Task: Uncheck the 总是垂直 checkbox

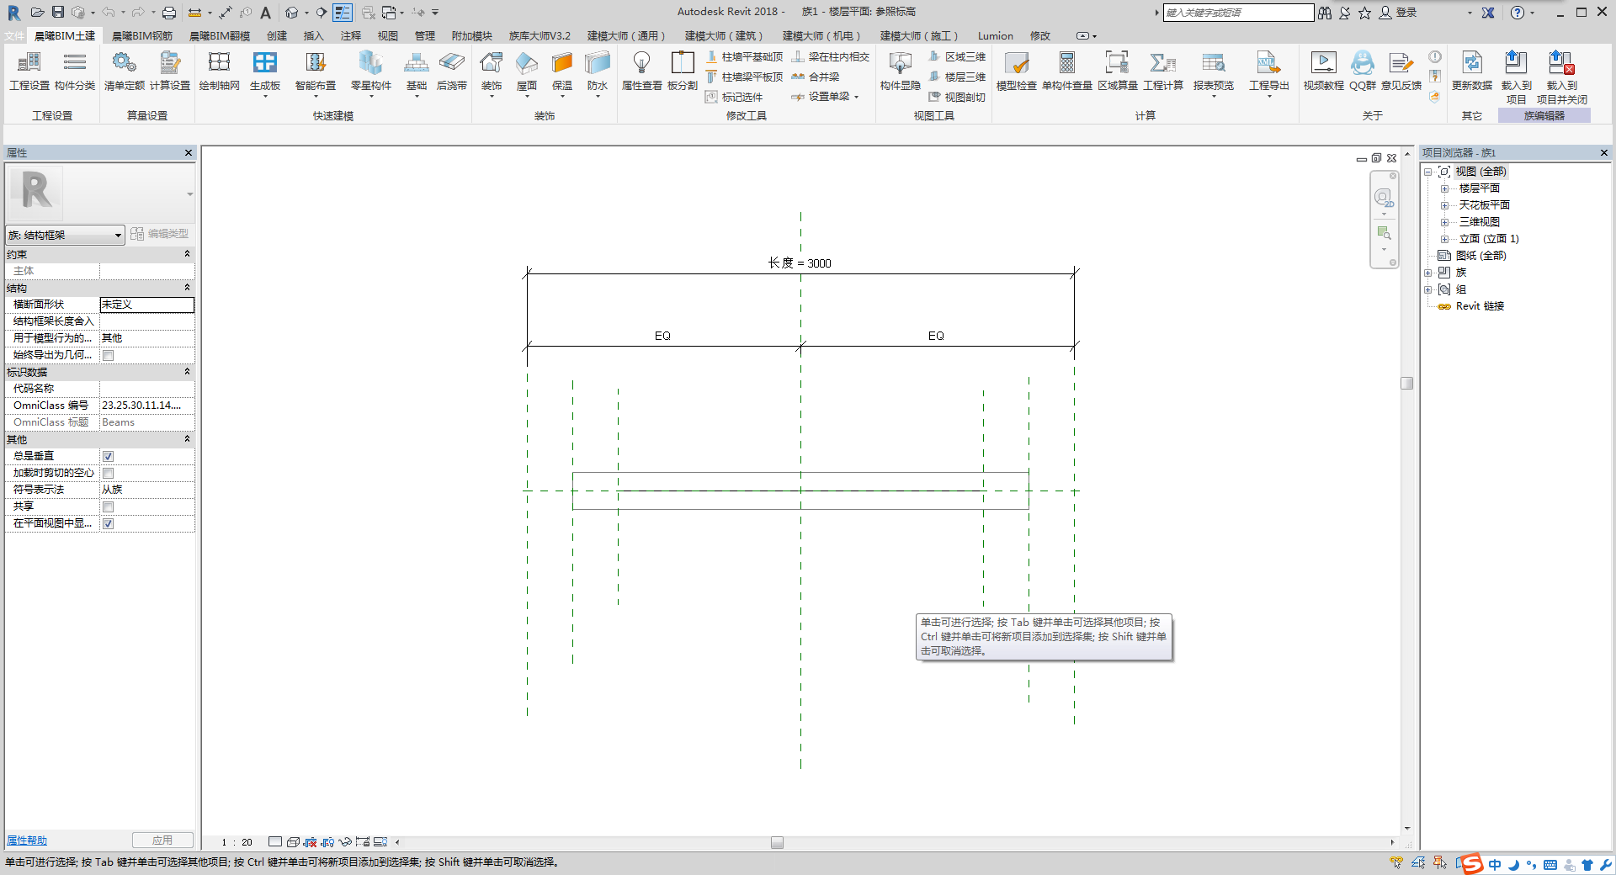Action: [x=108, y=456]
